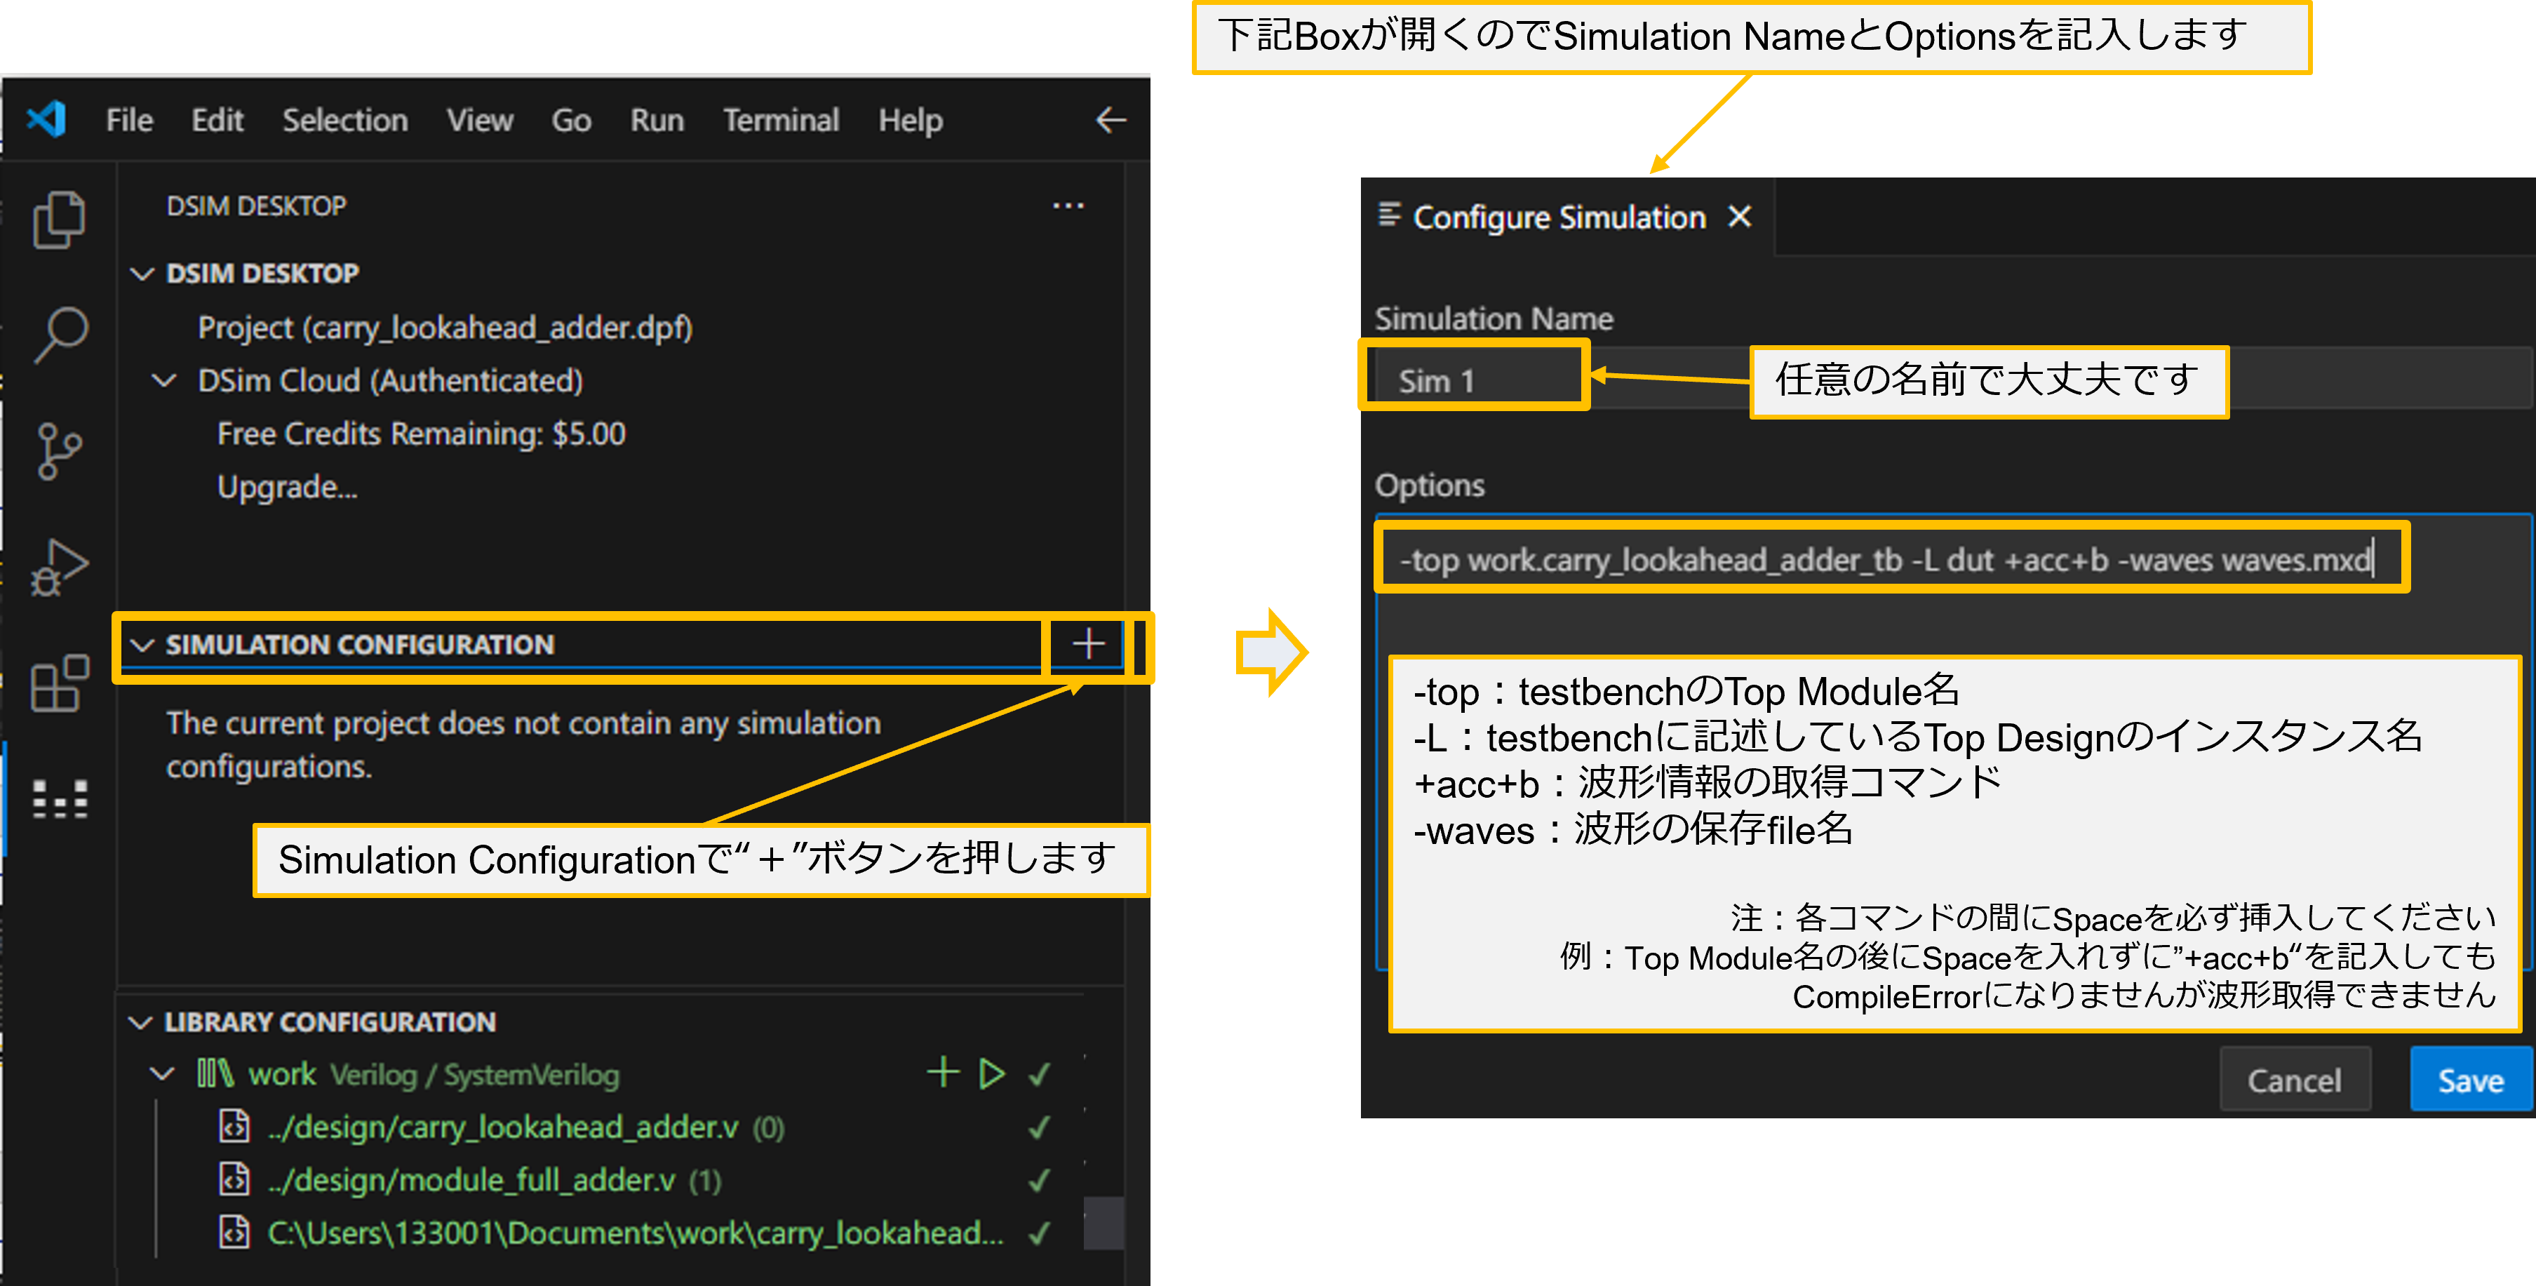Open the Explorer view in activity bar
The width and height of the screenshot is (2536, 1286).
59,219
